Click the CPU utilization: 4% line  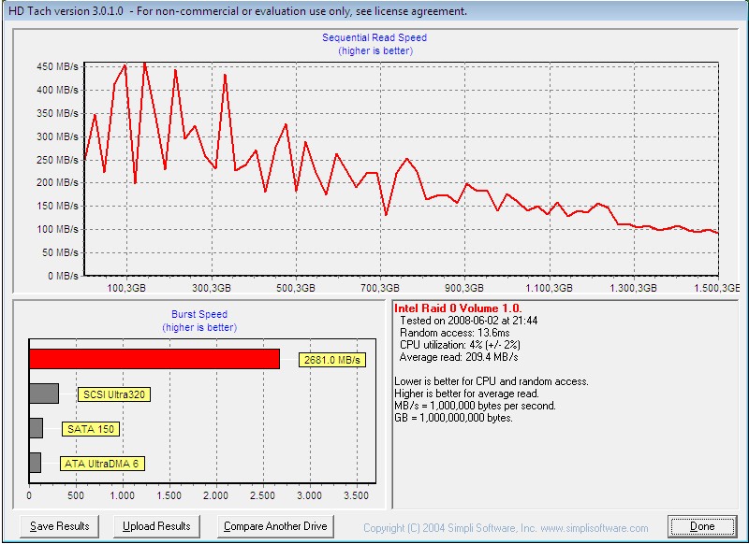[x=460, y=345]
